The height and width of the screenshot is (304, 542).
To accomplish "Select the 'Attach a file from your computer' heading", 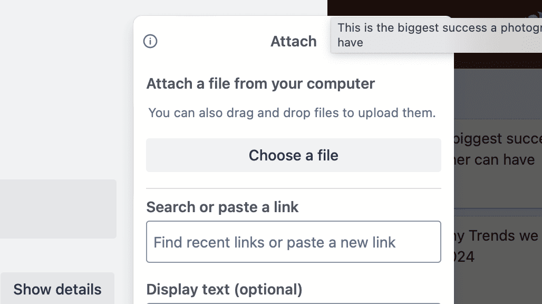I will tap(260, 83).
